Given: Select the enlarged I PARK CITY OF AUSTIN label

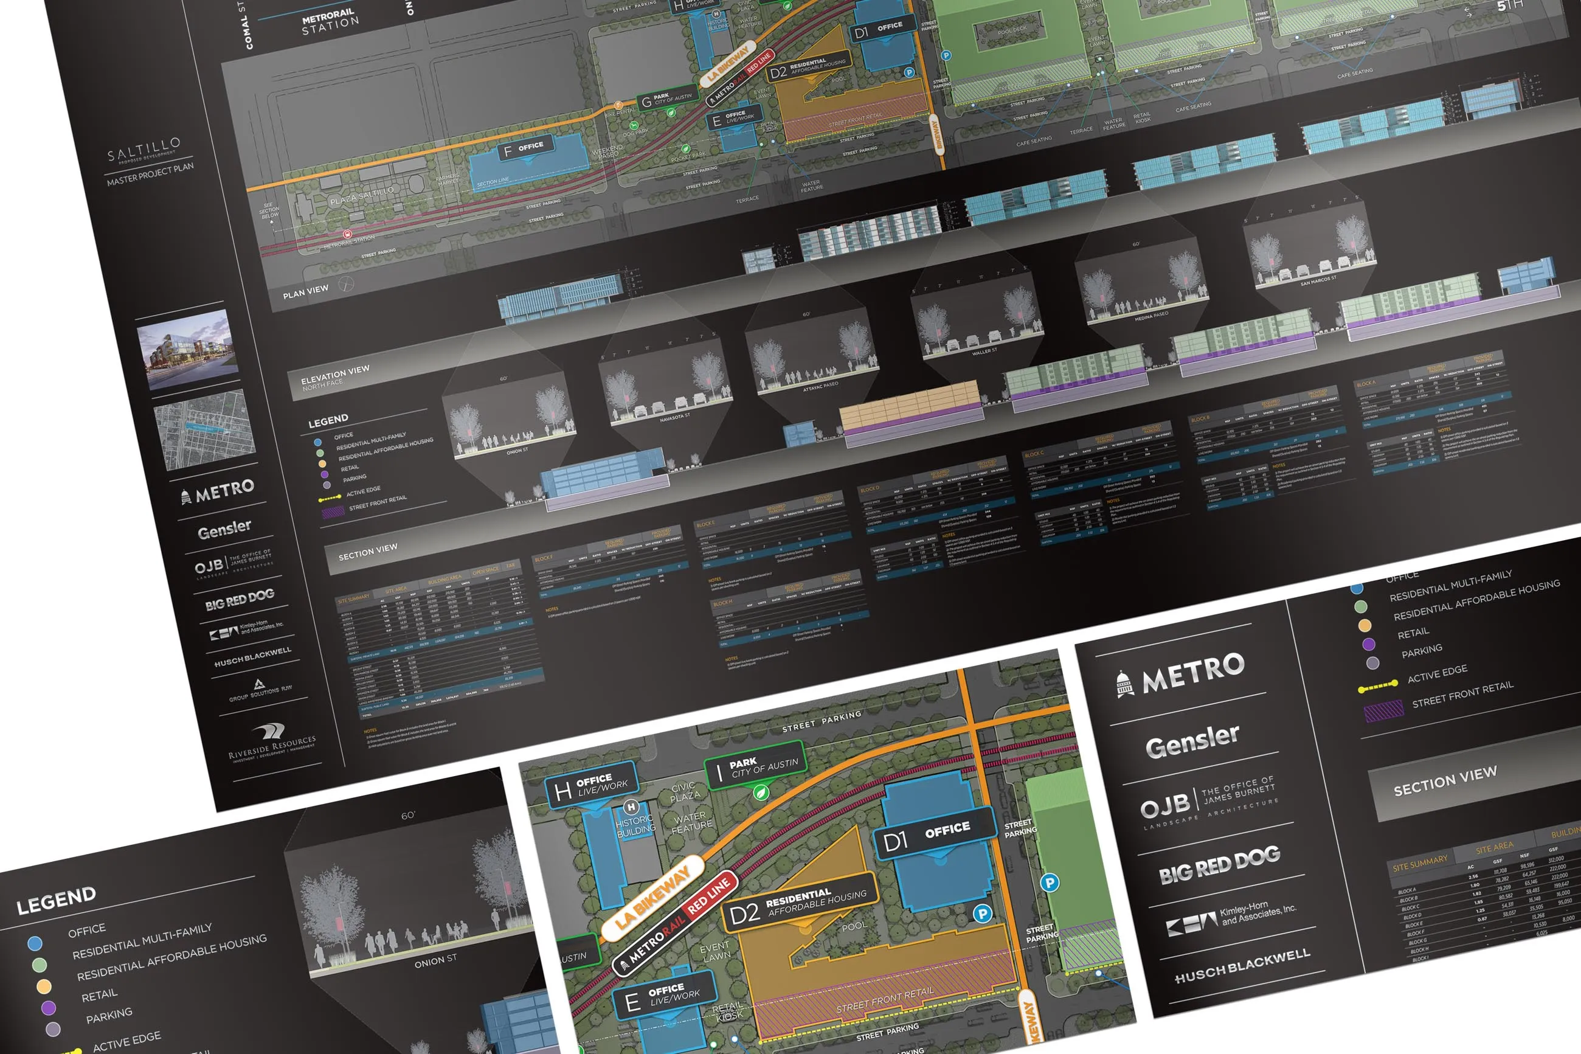Looking at the screenshot, I should click(755, 766).
